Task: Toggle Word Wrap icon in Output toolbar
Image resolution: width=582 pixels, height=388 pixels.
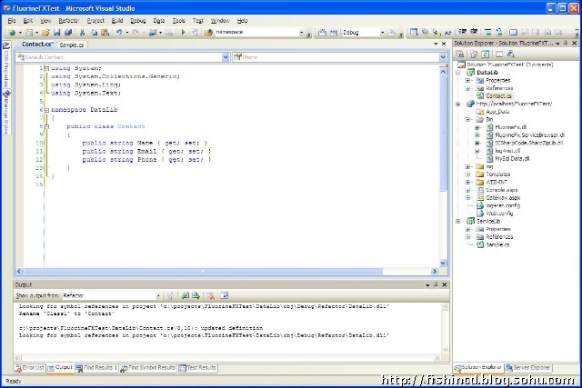Action: pos(225,295)
